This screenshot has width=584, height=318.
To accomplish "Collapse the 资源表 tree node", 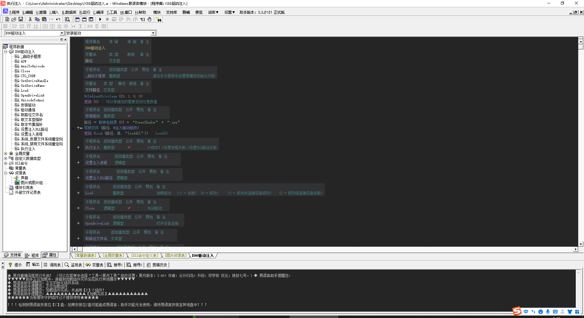I will [5, 173].
